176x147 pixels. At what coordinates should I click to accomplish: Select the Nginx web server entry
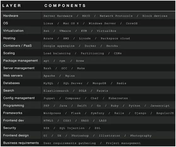[x=70, y=76]
